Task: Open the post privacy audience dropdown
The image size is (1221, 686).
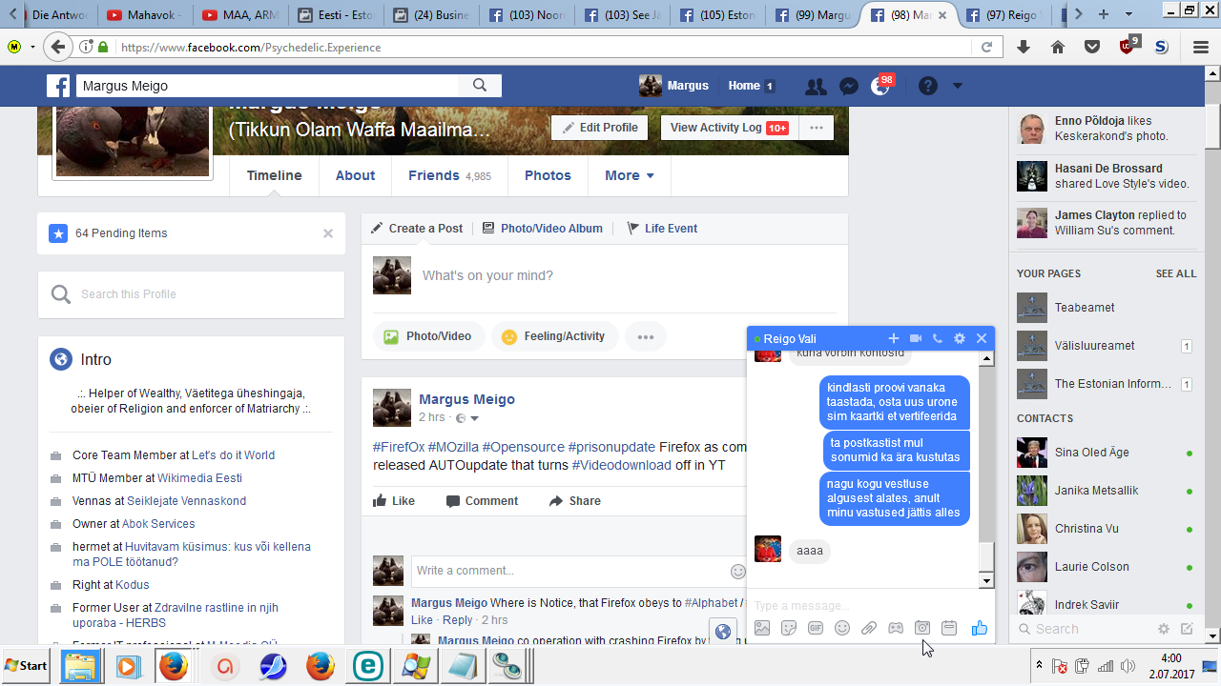Action: (467, 418)
